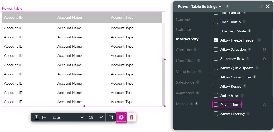Image resolution: width=274 pixels, height=132 pixels.
Task: Click info icon beside Metadata tab
Action: click(196, 103)
